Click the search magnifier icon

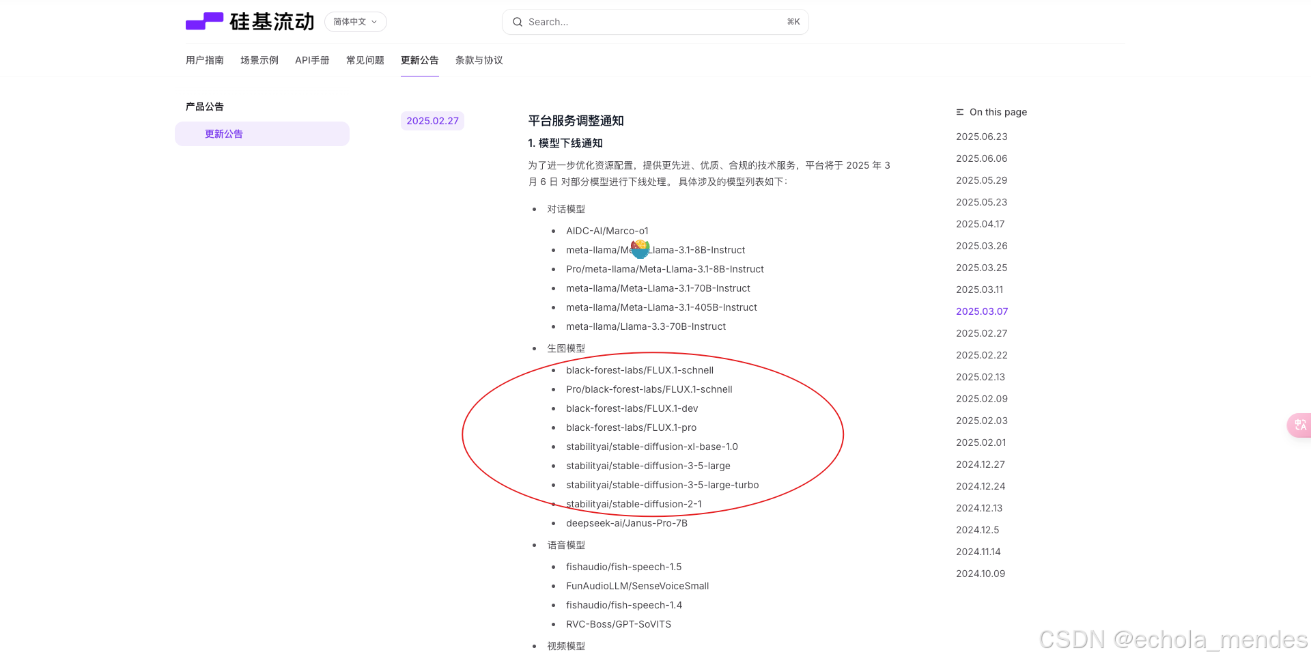point(518,22)
